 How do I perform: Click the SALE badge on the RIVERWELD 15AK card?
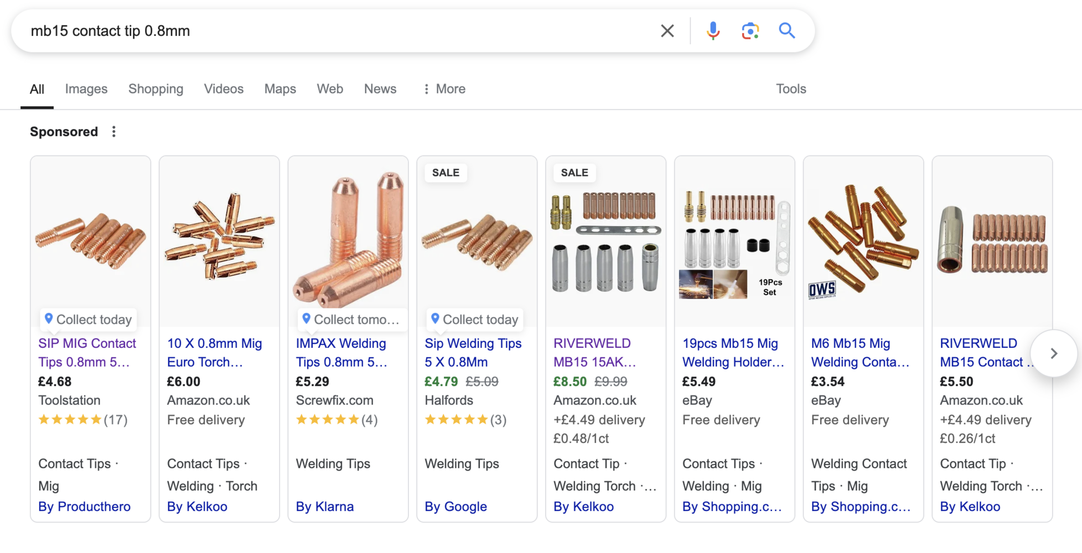[574, 173]
